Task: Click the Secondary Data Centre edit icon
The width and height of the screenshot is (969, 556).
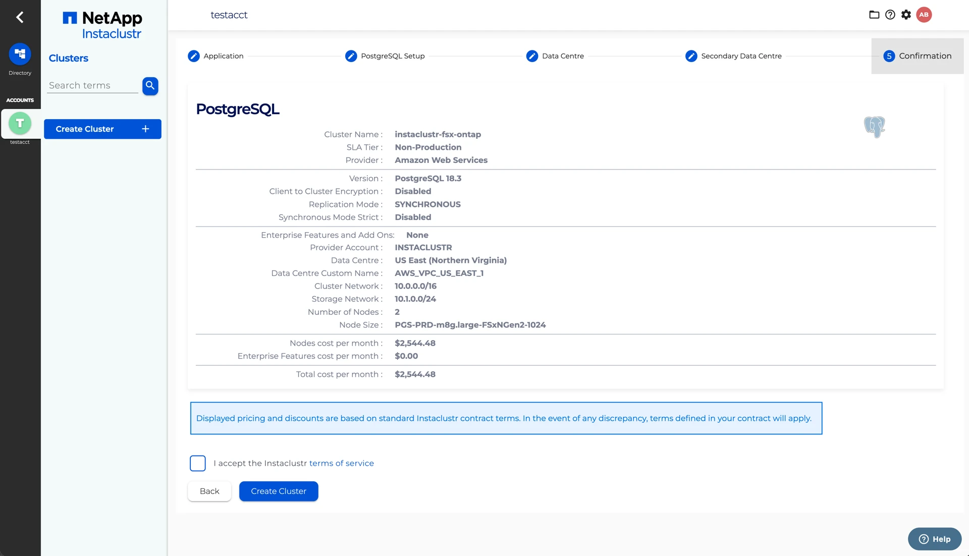Action: click(691, 56)
